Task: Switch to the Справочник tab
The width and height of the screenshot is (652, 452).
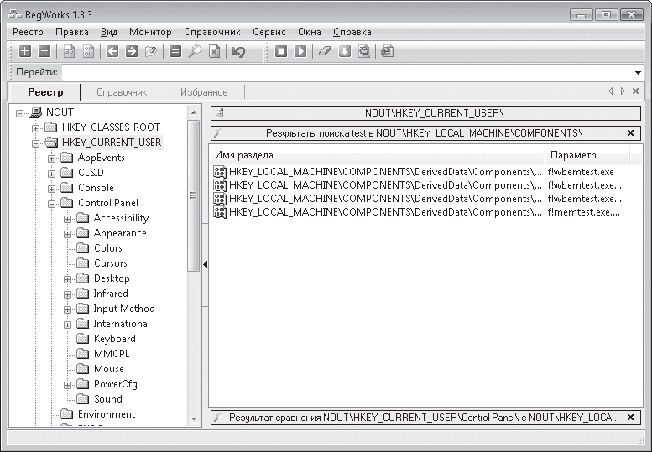Action: click(122, 91)
